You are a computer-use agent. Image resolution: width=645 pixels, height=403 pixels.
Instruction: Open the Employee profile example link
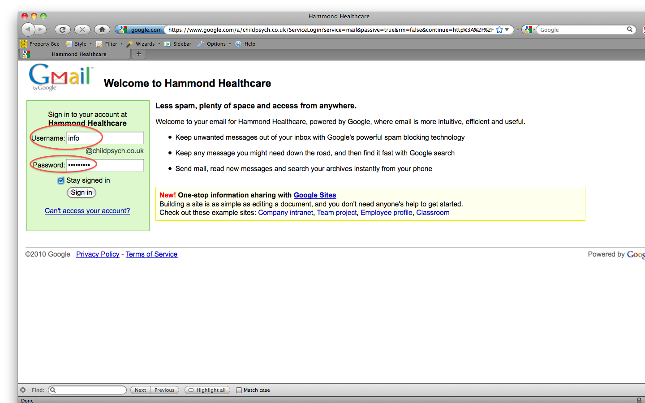pyautogui.click(x=387, y=213)
